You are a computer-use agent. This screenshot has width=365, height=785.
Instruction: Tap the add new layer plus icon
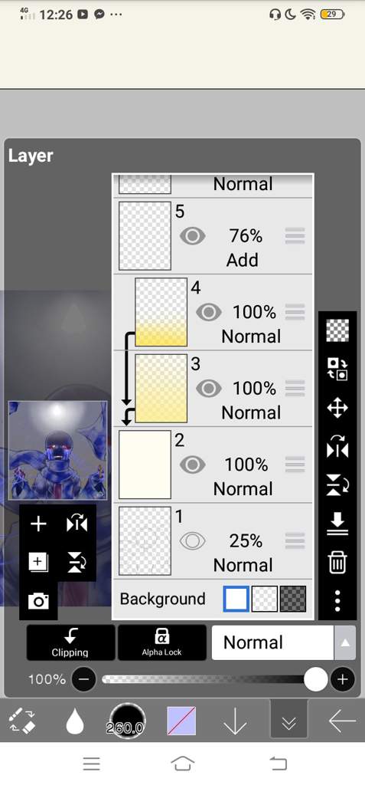[x=38, y=524]
